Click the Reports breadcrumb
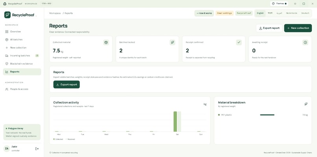The width and height of the screenshot is (317, 157). [69, 13]
